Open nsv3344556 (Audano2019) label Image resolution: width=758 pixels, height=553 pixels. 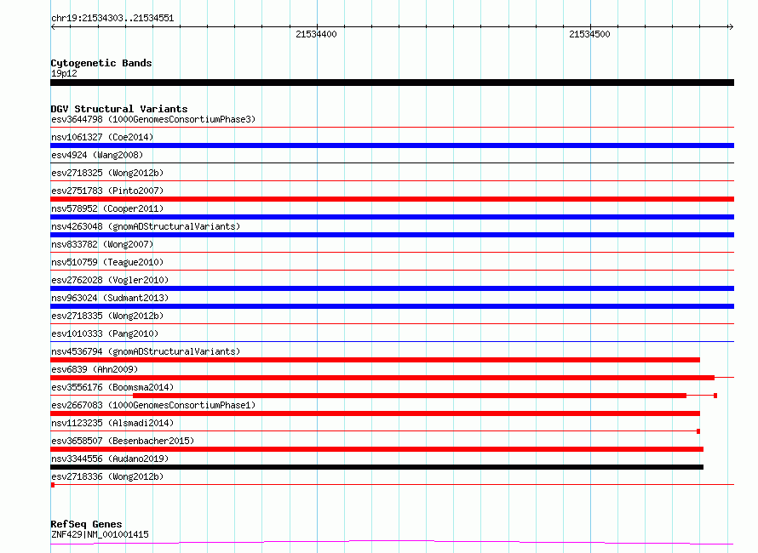coord(110,459)
